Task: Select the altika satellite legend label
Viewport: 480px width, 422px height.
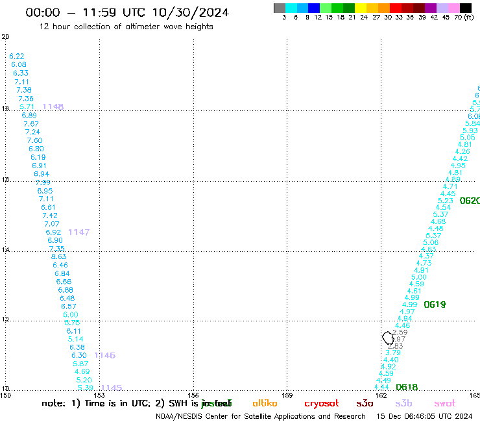Action: 265,403
